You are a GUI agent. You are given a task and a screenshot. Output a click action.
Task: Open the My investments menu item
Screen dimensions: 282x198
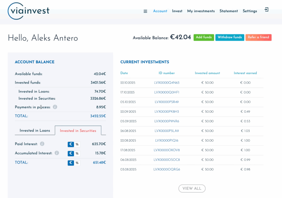[201, 11]
